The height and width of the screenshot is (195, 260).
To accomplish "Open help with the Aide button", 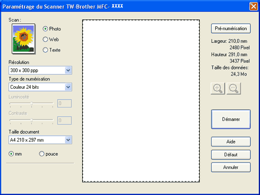I will click(x=231, y=141).
